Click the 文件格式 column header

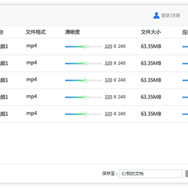coord(36,32)
